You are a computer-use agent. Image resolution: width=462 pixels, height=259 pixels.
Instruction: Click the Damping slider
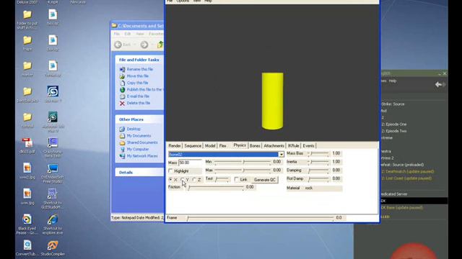(318, 171)
